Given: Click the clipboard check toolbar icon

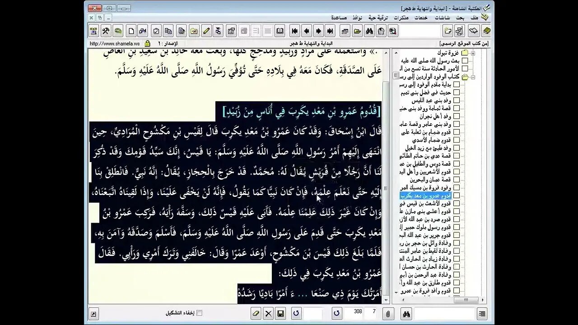Looking at the screenshot, I should (x=156, y=31).
